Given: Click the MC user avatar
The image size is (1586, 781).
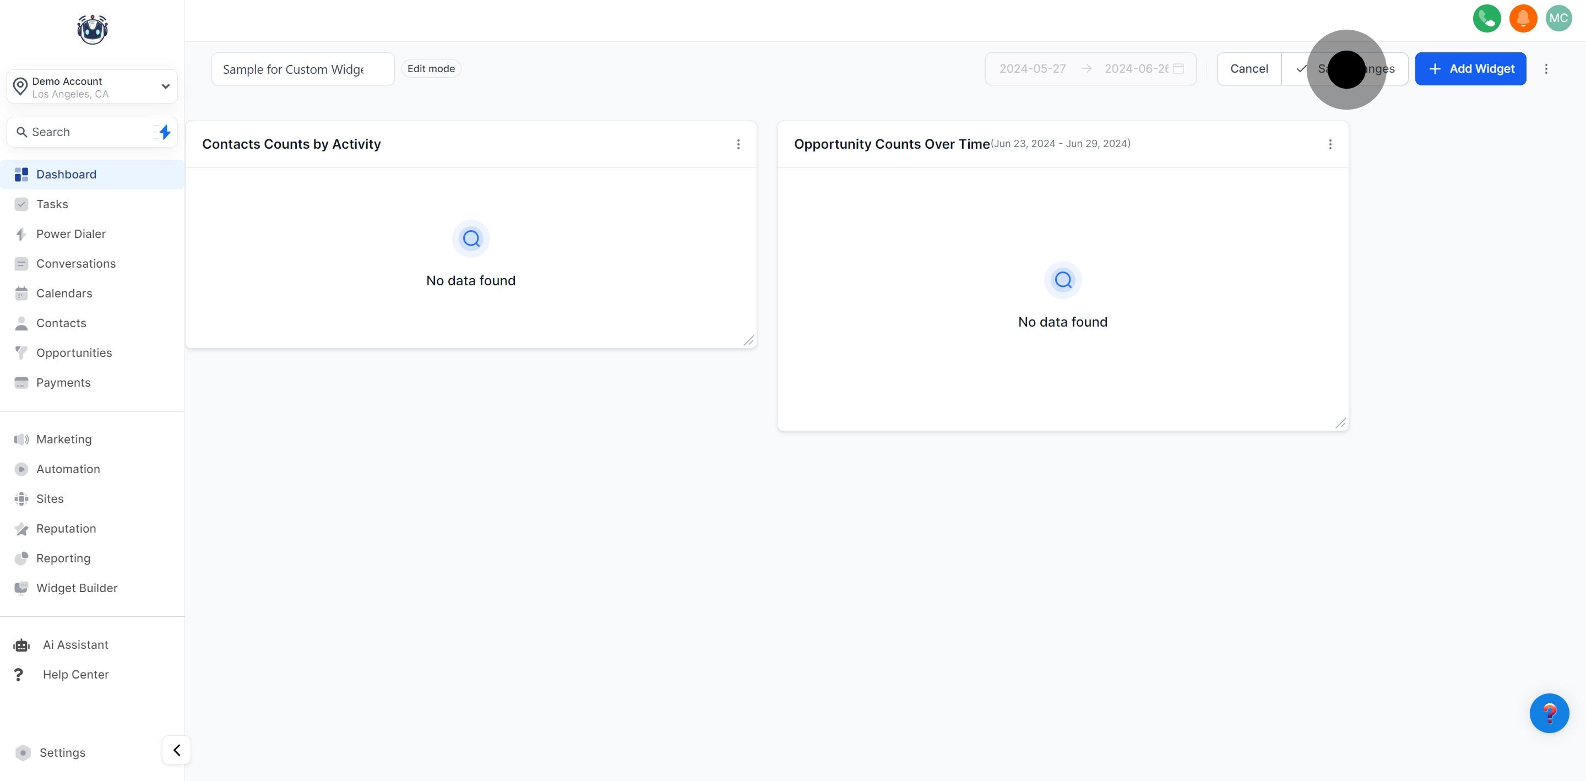Looking at the screenshot, I should [1558, 19].
